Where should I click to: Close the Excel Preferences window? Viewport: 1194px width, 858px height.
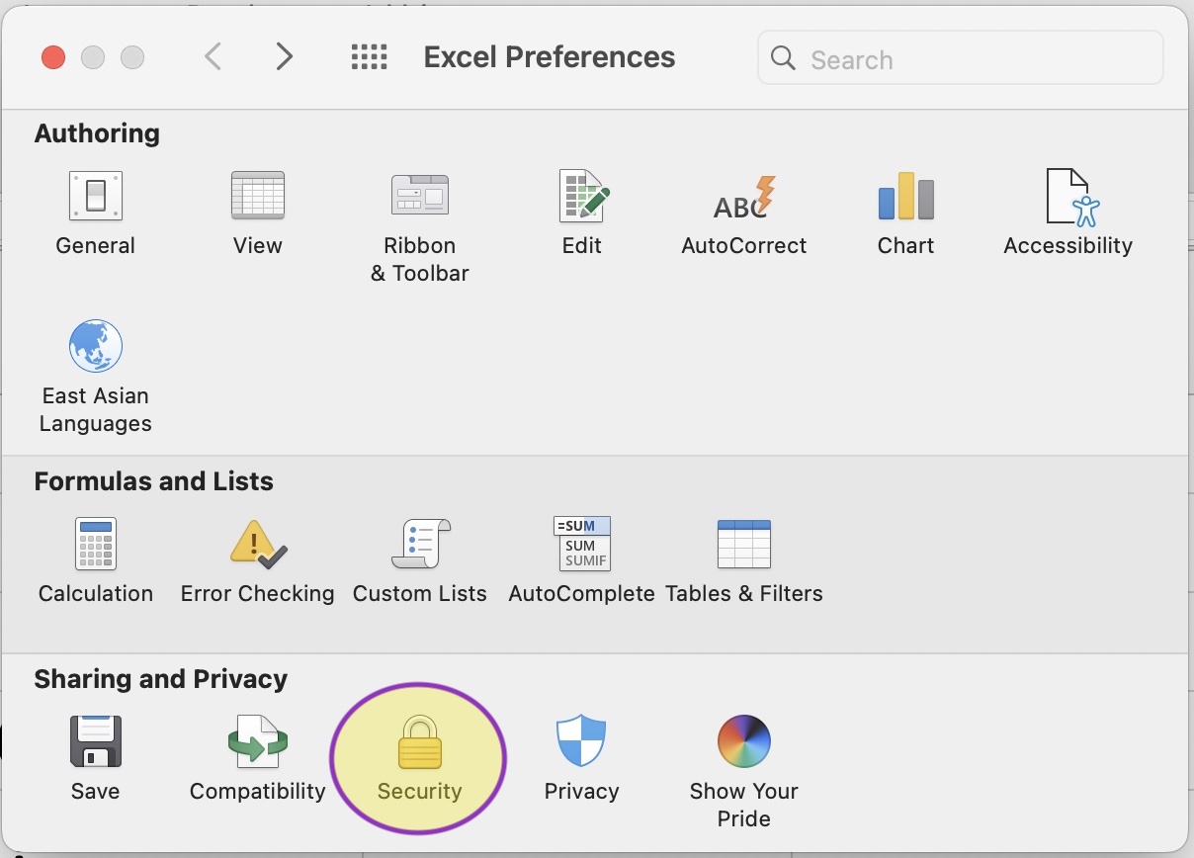click(53, 57)
